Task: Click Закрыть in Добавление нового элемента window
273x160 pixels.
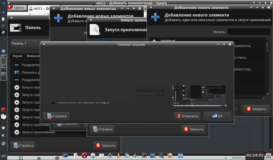Action: tap(256, 109)
